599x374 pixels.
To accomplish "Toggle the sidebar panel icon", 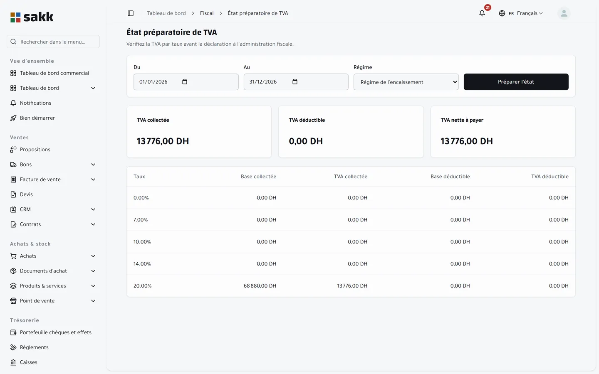I will click(x=131, y=13).
